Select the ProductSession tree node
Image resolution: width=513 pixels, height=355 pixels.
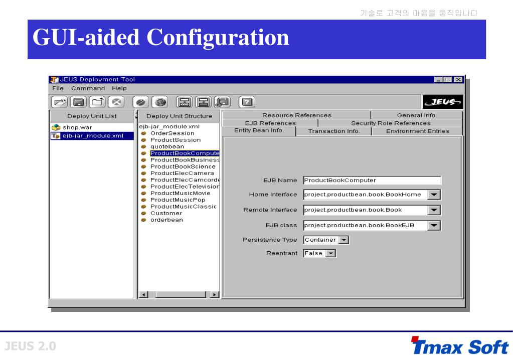(176, 140)
